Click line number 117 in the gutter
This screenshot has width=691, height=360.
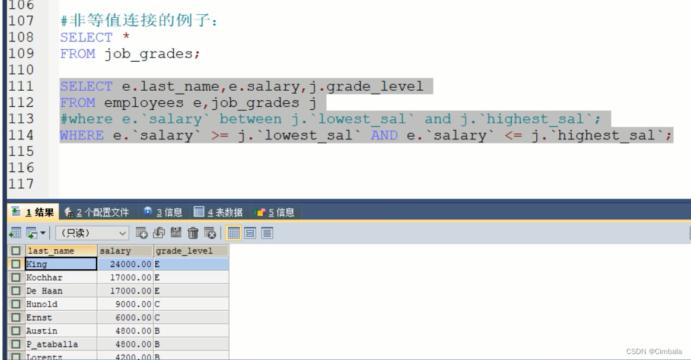(21, 184)
